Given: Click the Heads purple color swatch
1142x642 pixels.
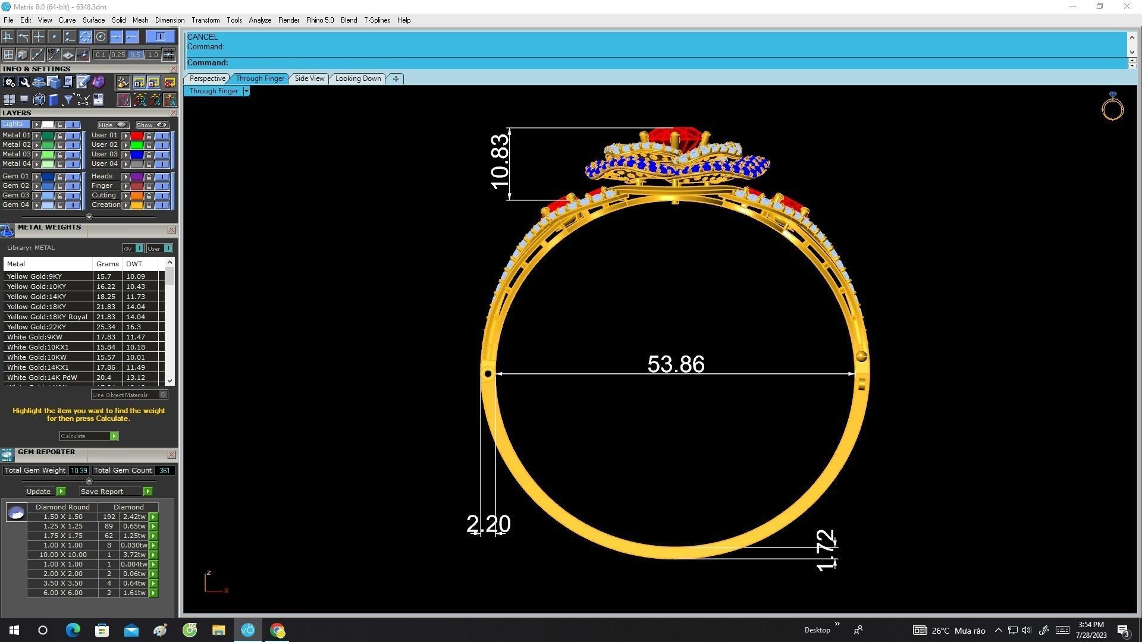Looking at the screenshot, I should tap(137, 177).
